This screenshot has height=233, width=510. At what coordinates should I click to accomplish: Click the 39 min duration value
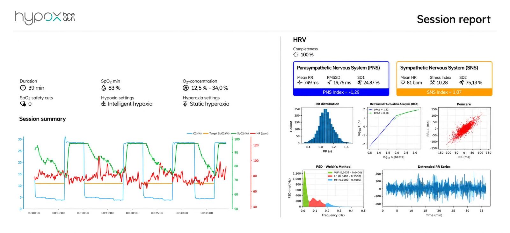[36, 88]
